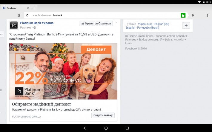Open the Файлы «cookie» link
Screen dimensions: 212x132
[x=174, y=40]
